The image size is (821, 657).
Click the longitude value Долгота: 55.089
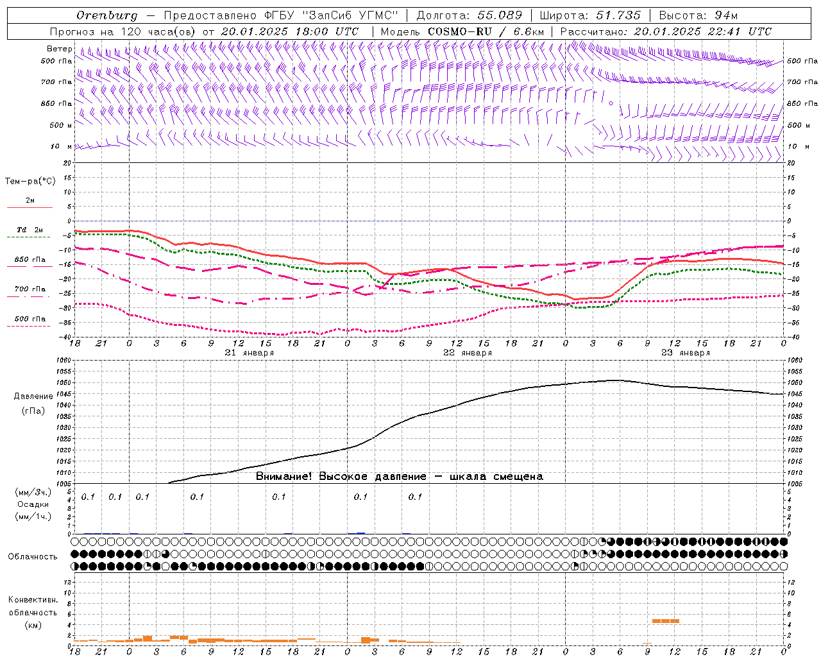coord(469,15)
